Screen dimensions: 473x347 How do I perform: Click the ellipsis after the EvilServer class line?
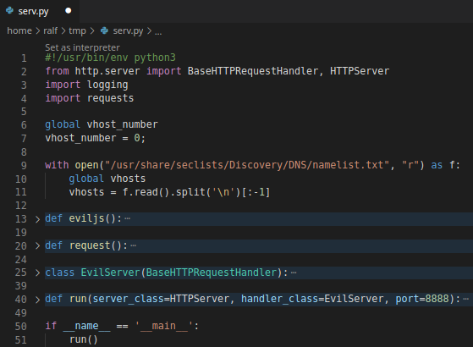(x=294, y=273)
